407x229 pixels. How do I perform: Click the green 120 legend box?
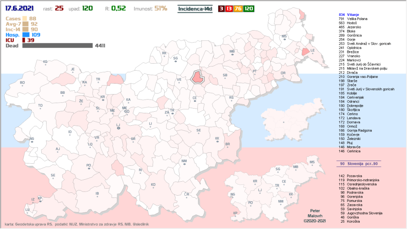pos(249,8)
